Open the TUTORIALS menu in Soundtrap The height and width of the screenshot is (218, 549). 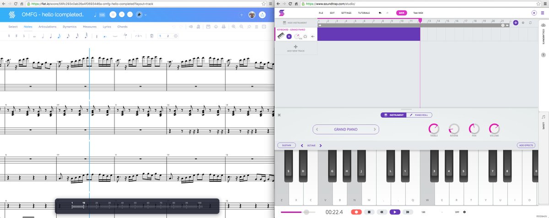[x=364, y=13]
